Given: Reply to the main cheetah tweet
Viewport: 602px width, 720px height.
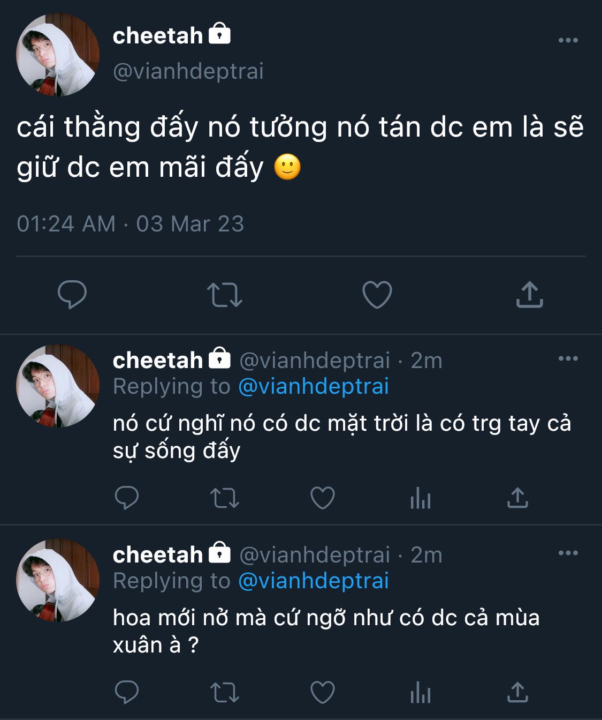Looking at the screenshot, I should coord(72,294).
